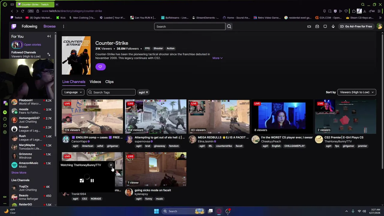Image resolution: width=384 pixels, height=216 pixels.
Task: Open whispers chat bubble icon
Action: point(325,26)
